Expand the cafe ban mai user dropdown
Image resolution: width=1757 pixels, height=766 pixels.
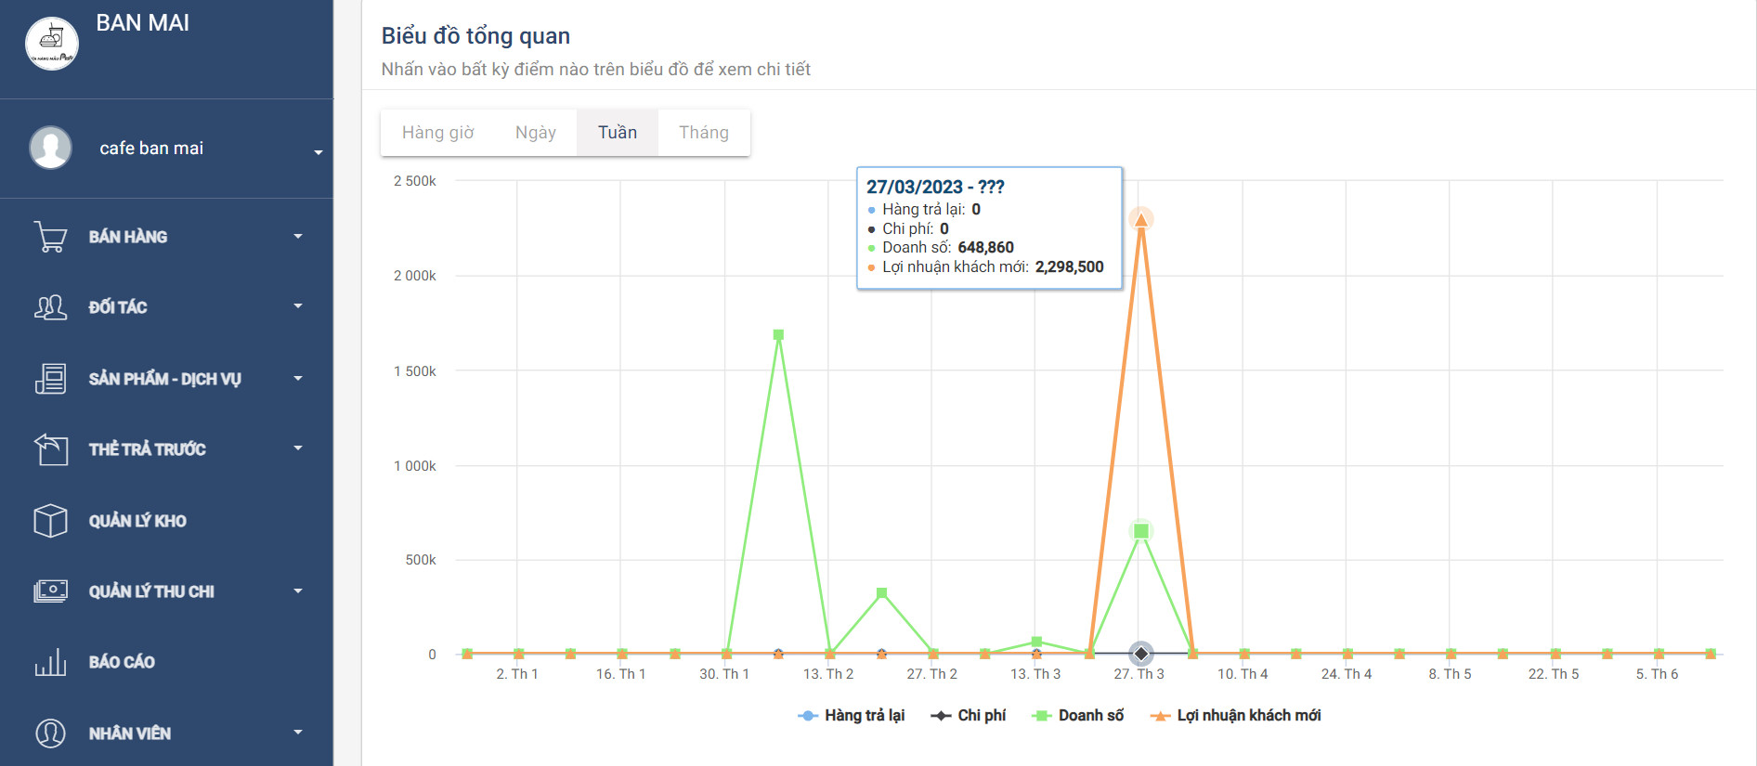(318, 152)
